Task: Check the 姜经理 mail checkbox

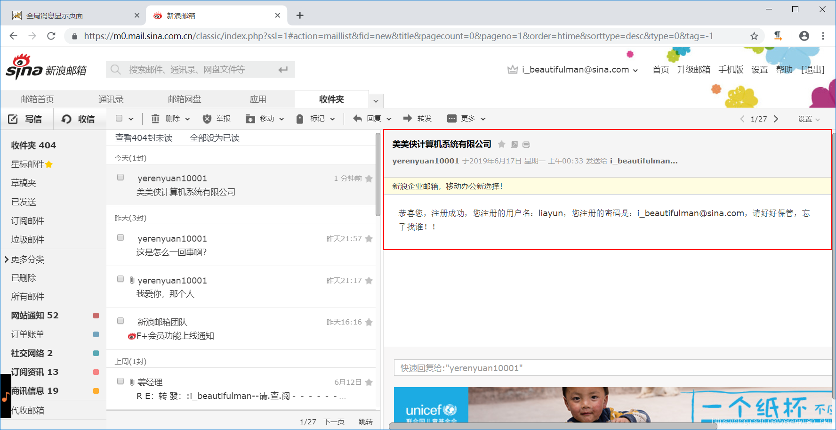Action: click(x=121, y=381)
